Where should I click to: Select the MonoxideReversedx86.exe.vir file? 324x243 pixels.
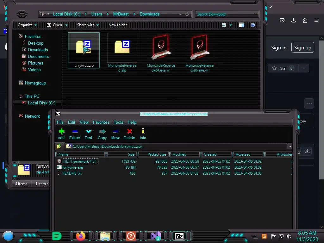tap(199, 53)
